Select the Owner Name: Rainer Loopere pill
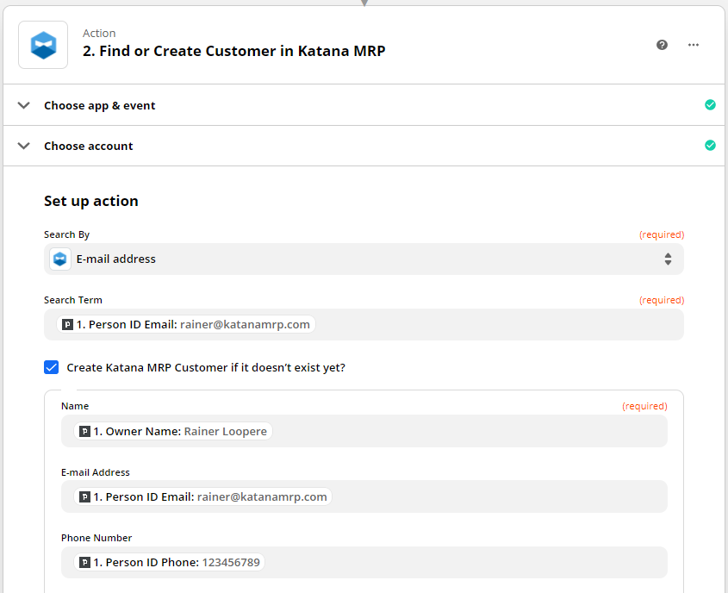The image size is (728, 593). click(x=173, y=432)
